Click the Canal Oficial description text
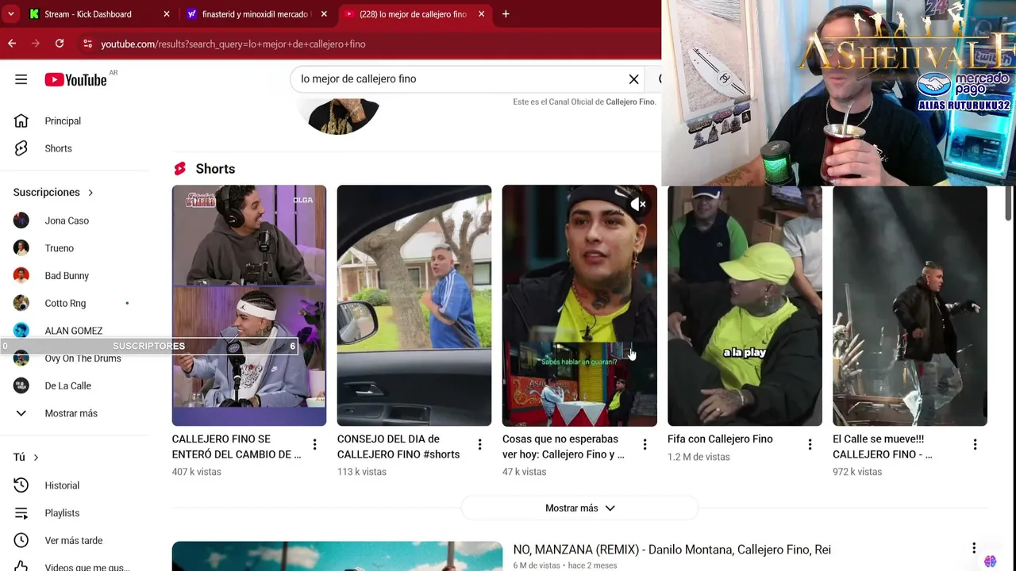Image resolution: width=1016 pixels, height=571 pixels. pos(583,102)
